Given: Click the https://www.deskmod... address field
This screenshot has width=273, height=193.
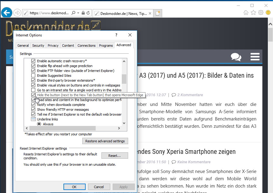Looking at the screenshot, I should pyautogui.click(x=49, y=13).
